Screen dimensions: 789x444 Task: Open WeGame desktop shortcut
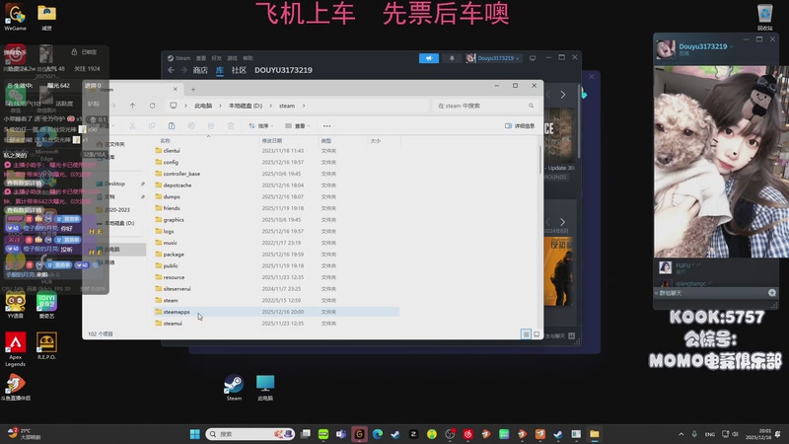click(x=15, y=18)
